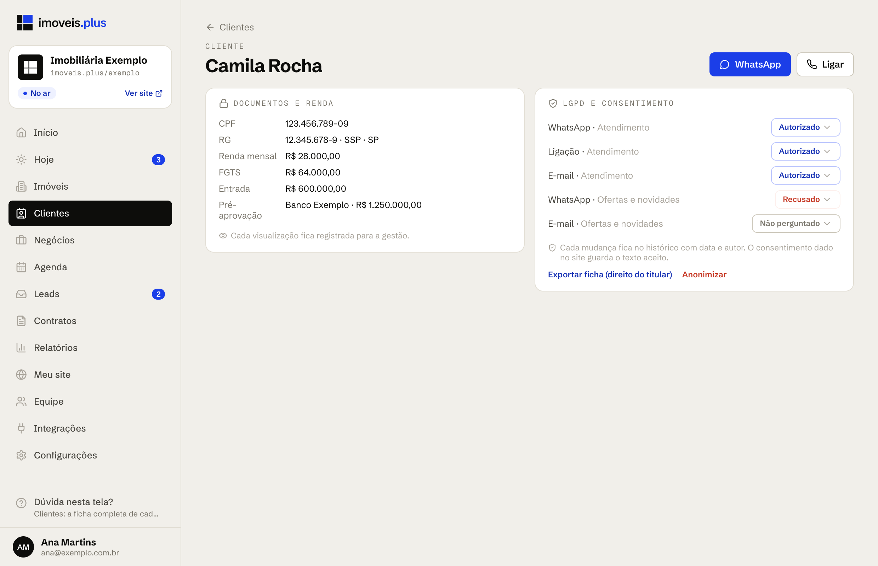Screen dimensions: 878x566
Task: Click the Início house icon
Action: point(21,133)
